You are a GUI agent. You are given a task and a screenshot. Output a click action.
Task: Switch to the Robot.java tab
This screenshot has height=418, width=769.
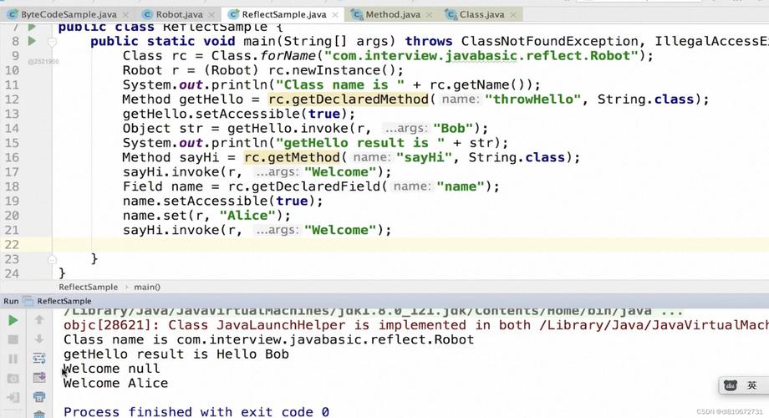[178, 14]
